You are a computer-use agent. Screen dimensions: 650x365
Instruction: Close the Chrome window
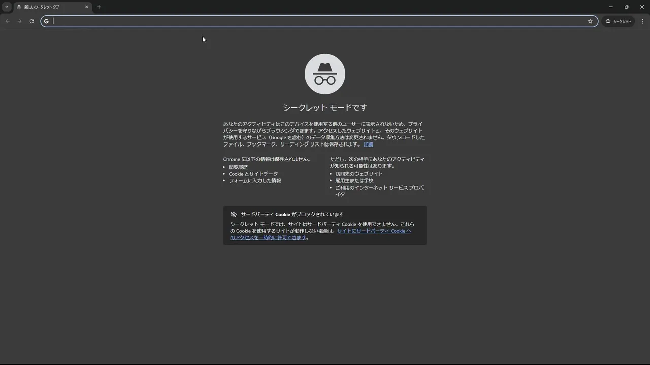[642, 7]
